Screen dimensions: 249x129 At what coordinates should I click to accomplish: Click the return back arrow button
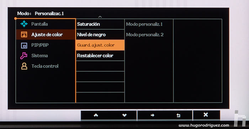[178, 115]
